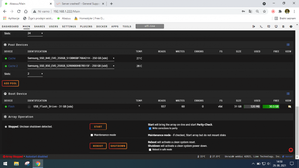The height and width of the screenshot is (168, 299).
Task: Open the Cache 2 device link
Action: [13, 66]
